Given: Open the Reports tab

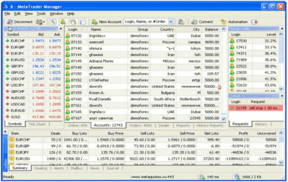Looking at the screenshot, I should 183,125.
